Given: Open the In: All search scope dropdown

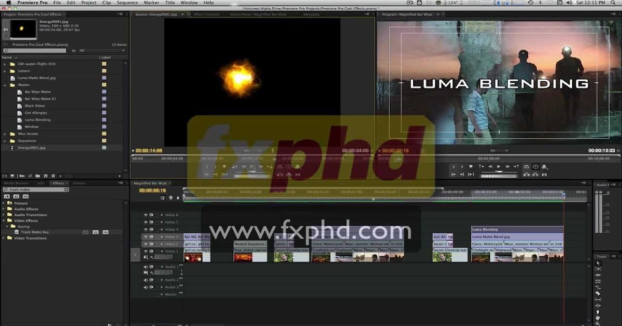Looking at the screenshot, I should 101,51.
